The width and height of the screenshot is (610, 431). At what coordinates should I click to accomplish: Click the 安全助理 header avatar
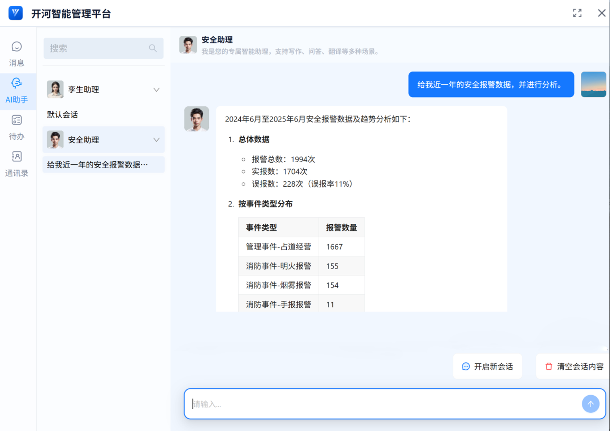click(x=188, y=45)
